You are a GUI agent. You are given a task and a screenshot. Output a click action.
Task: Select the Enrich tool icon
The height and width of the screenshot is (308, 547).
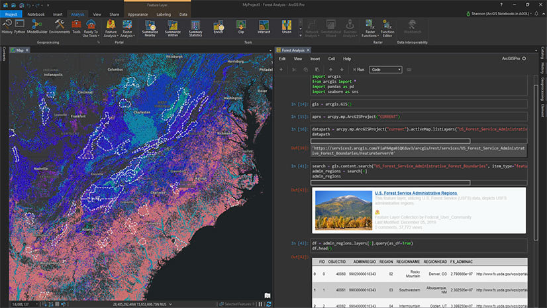click(217, 26)
